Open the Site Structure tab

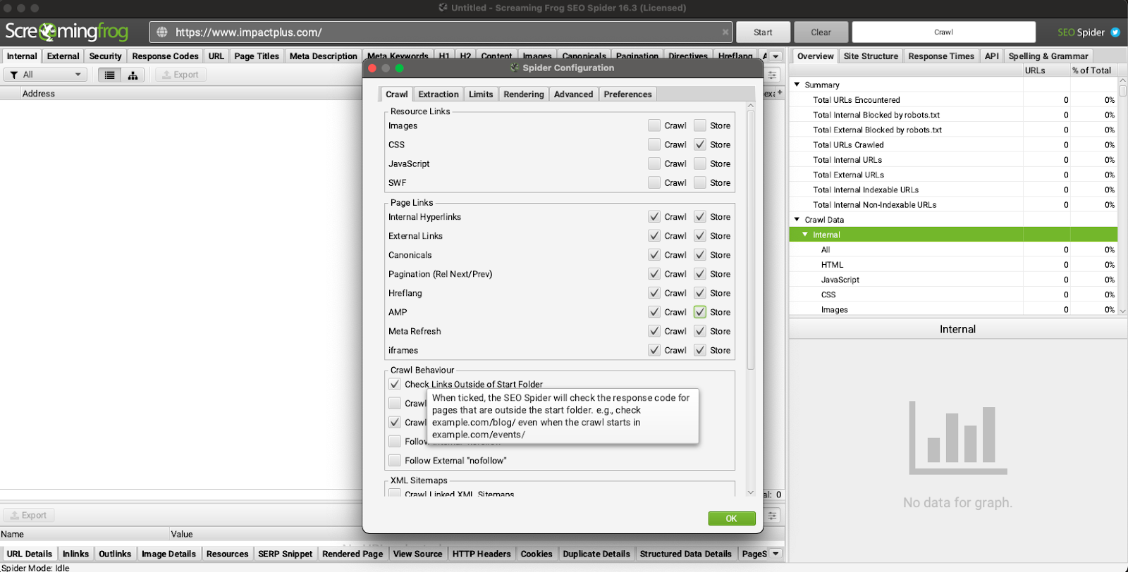[x=871, y=56]
